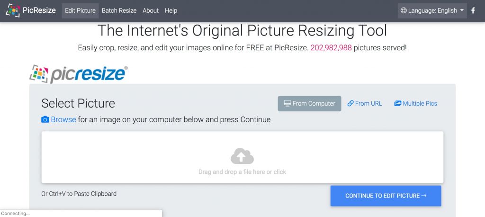This screenshot has height=217, width=485.
Task: Click the large picresize banner logo
Action: (x=79, y=73)
